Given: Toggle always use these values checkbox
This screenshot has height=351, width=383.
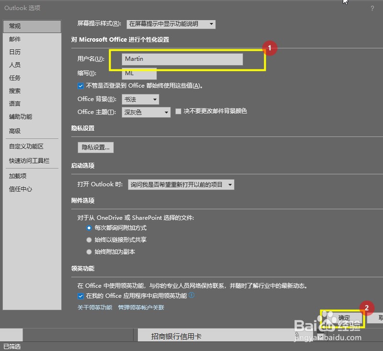Looking at the screenshot, I should pyautogui.click(x=80, y=86).
